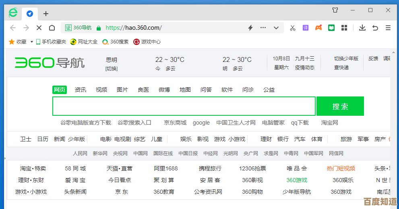Click the scissors screenshot tool icon
This screenshot has width=399, height=209.
click(293, 28)
